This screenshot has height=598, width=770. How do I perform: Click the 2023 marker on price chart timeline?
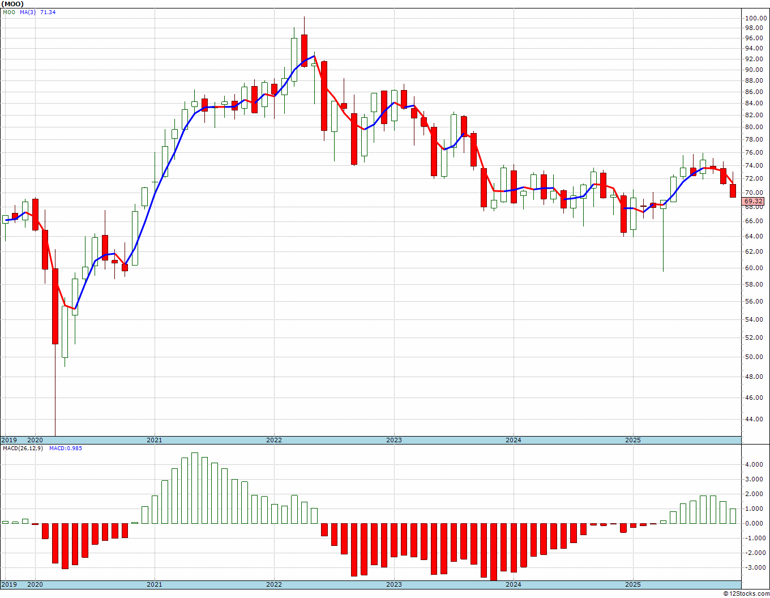(x=394, y=440)
